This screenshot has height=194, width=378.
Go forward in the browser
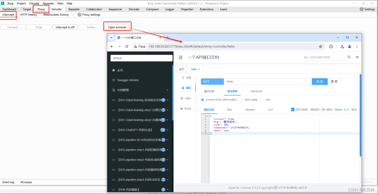click(x=119, y=46)
